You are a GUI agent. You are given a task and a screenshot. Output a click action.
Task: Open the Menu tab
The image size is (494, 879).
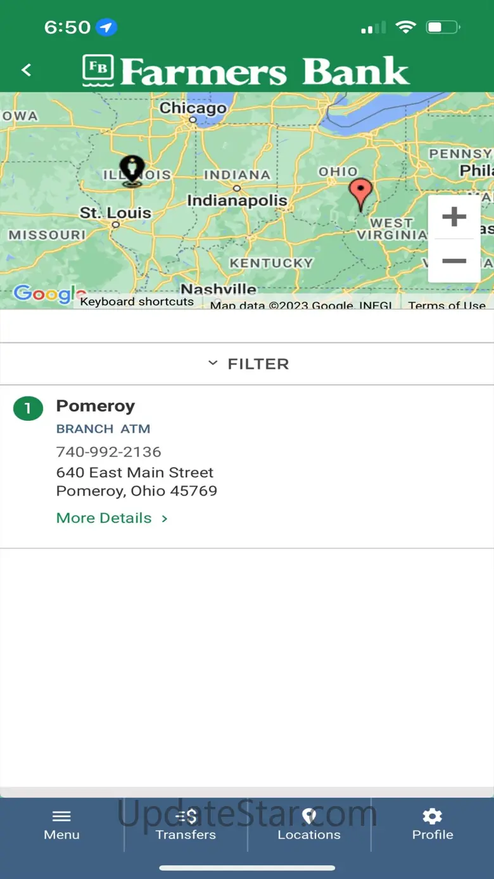point(61,824)
